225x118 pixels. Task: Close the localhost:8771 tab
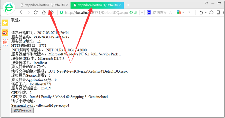[120, 5]
